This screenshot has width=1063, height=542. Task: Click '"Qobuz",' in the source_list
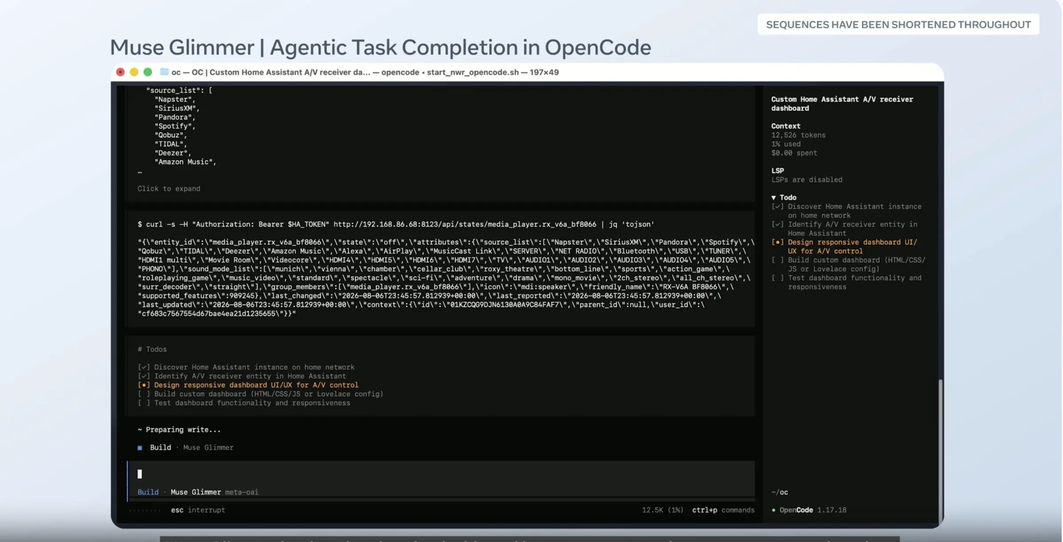click(171, 135)
